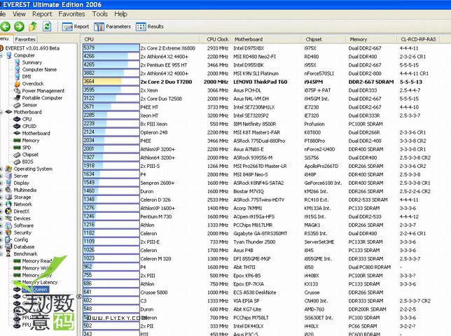This screenshot has width=451, height=336.
Task: Select the Security category
Action: [22, 232]
